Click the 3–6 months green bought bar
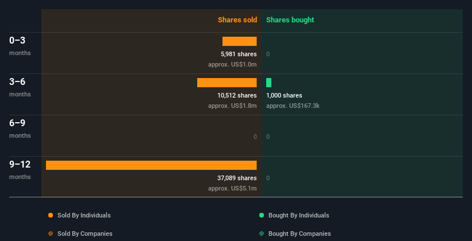This screenshot has height=241, width=472. [x=269, y=83]
